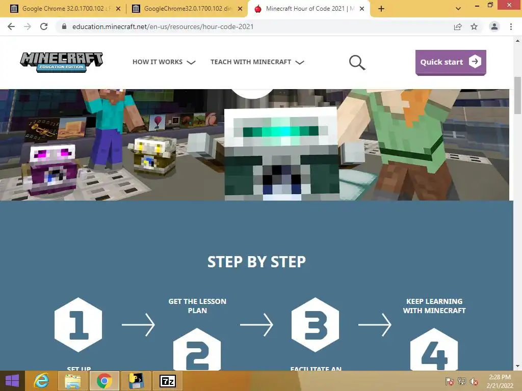This screenshot has width=522, height=391.
Task: Open site search with the magnifier icon
Action: (357, 63)
